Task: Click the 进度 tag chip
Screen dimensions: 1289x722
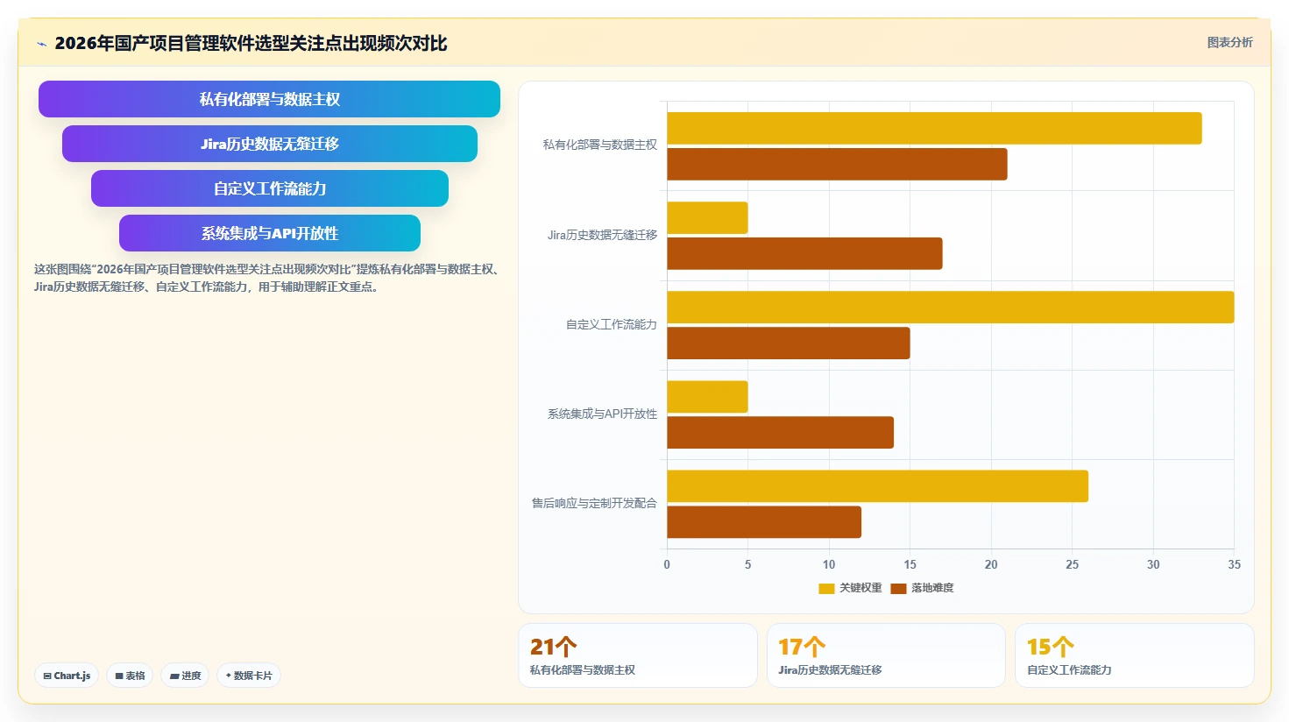Action: pyautogui.click(x=185, y=676)
